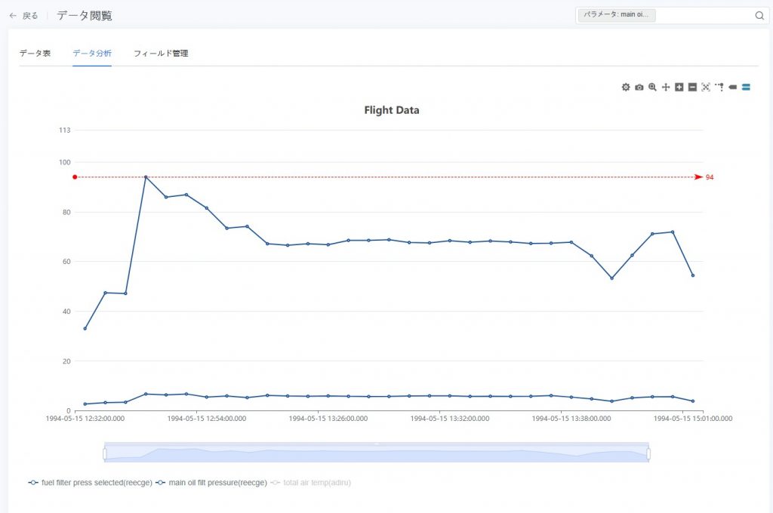
Task: Click the range slider left handle
Action: click(x=105, y=453)
